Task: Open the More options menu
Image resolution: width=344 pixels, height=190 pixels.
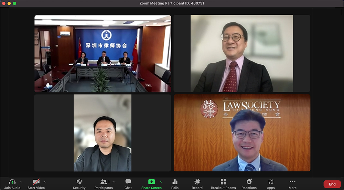Action: tap(292, 182)
